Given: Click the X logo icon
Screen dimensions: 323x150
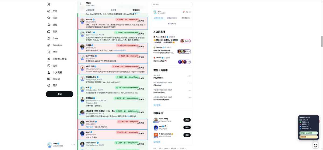Looking at the screenshot, I should tap(49, 4).
